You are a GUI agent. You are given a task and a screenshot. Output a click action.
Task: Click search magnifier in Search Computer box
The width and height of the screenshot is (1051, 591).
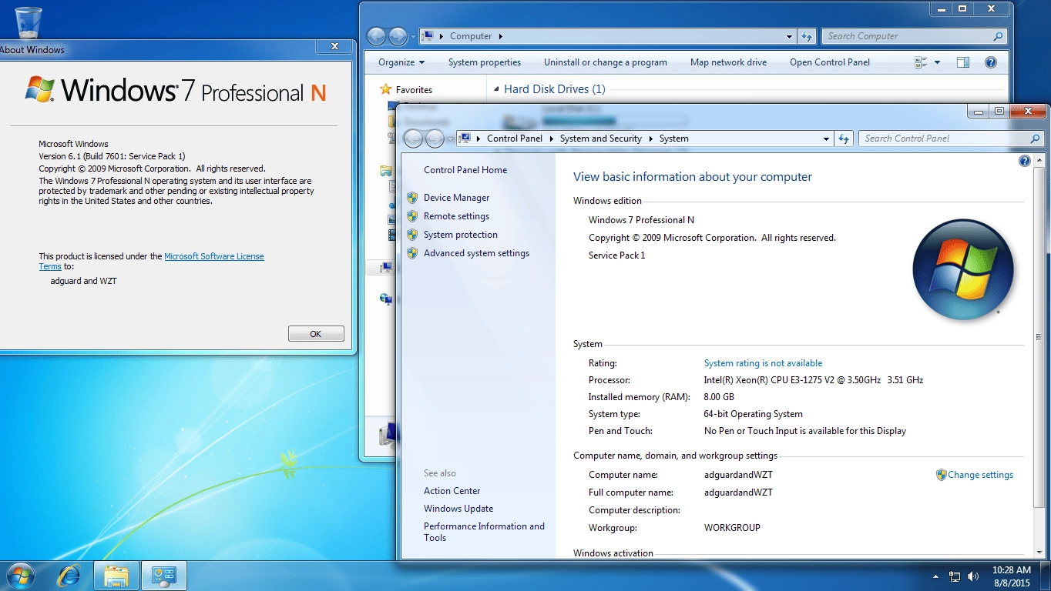[998, 36]
